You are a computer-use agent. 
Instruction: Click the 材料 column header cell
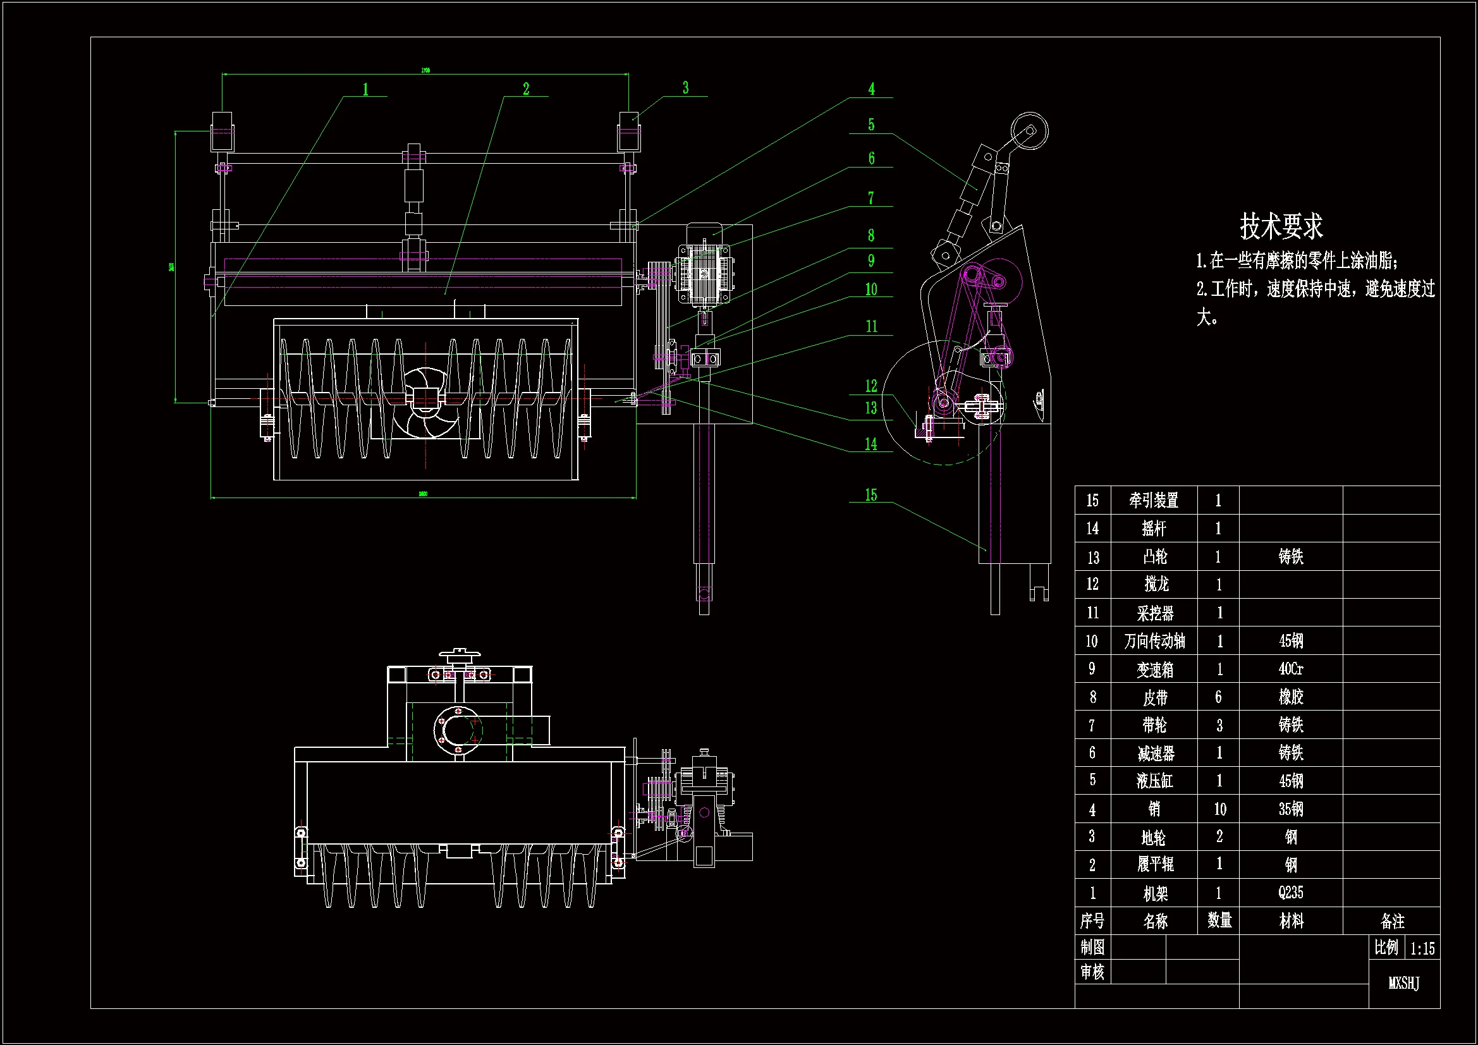[x=1291, y=921]
